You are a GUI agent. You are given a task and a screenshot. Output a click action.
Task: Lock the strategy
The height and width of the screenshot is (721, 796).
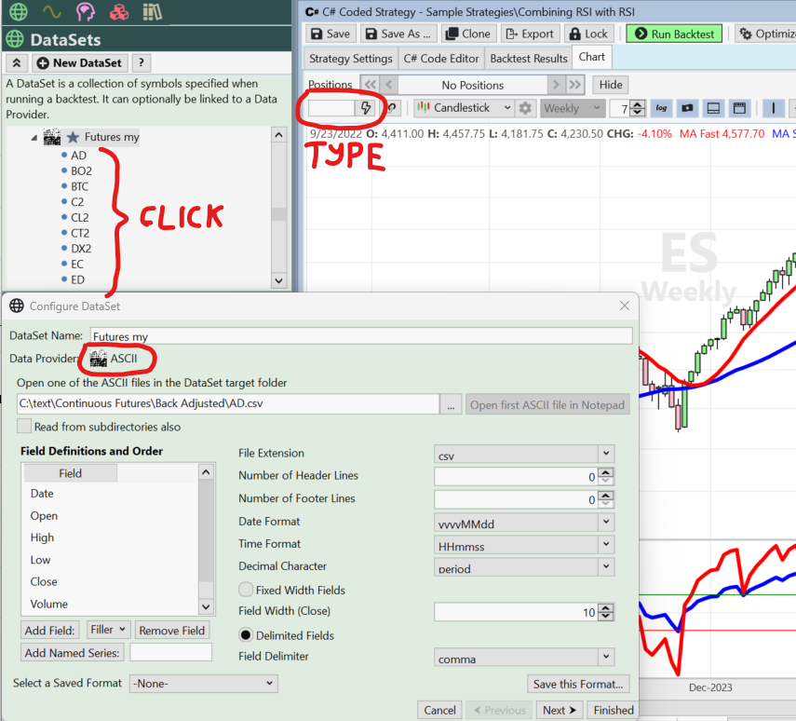coord(589,34)
